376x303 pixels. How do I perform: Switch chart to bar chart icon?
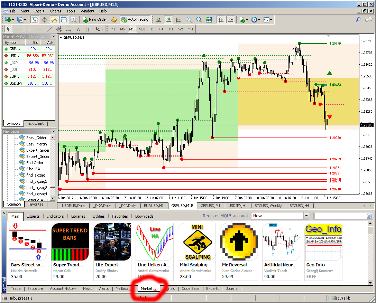(158, 20)
